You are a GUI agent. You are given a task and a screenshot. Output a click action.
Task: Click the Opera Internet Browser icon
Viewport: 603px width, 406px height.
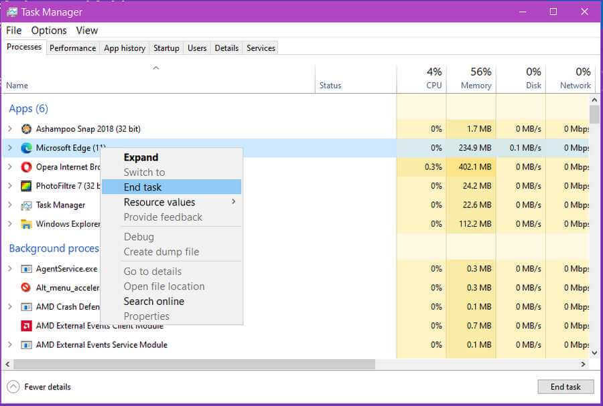click(26, 167)
